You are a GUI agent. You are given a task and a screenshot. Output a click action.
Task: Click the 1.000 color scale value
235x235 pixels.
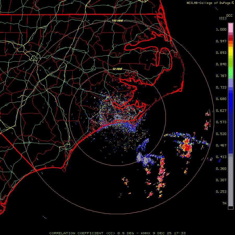221,29
